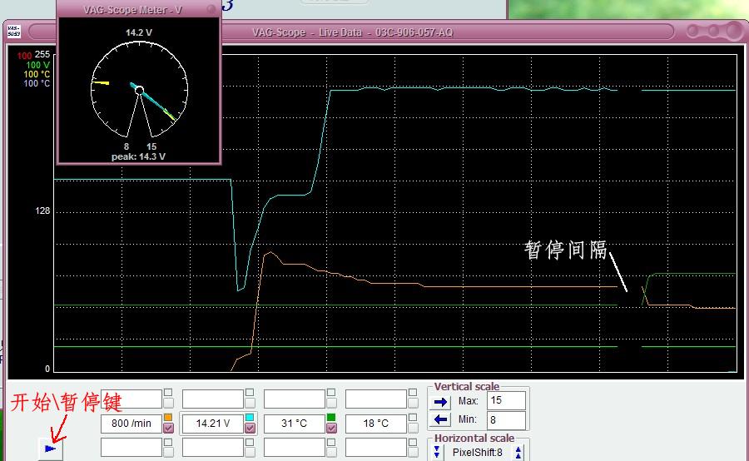Click the double down-arrow left of PixelShift:8
749x461 pixels.
pos(437,452)
